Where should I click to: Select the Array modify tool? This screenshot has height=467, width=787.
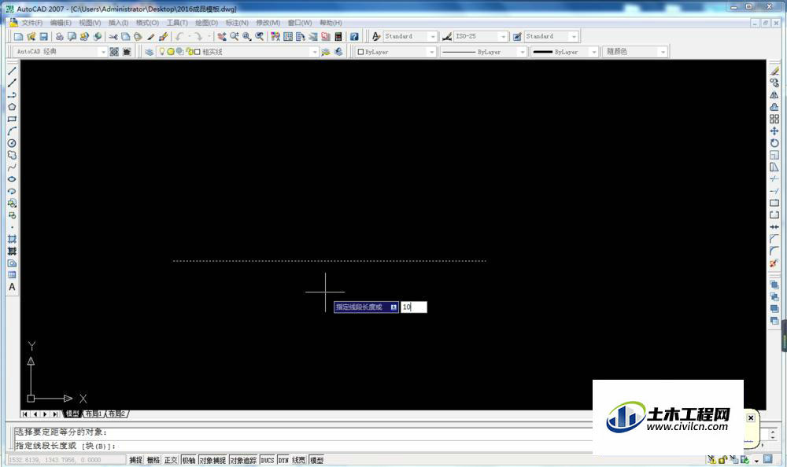(774, 119)
